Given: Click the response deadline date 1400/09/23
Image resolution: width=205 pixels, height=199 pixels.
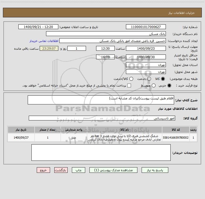Looking at the screenshot, I should pyautogui.click(x=146, y=48).
